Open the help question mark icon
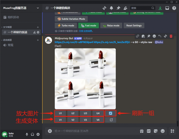The width and height of the screenshot is (179, 139). (x=174, y=8)
